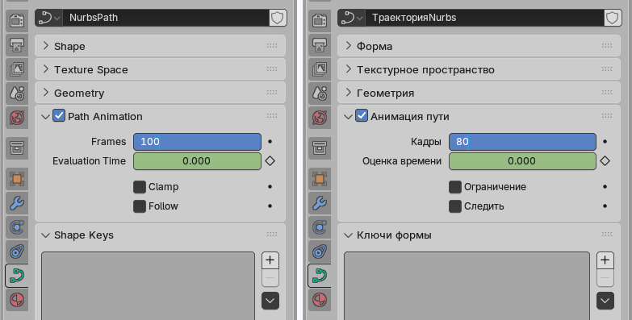Enable the Ограничение checkbox
Viewport: 632px width, 320px height.
click(455, 187)
